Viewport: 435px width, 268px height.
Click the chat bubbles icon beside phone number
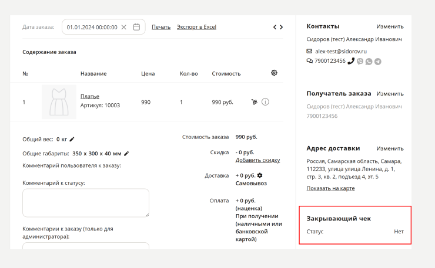(310, 61)
